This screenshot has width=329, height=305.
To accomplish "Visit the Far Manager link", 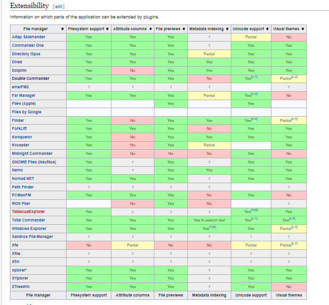I will pyautogui.click(x=24, y=95).
